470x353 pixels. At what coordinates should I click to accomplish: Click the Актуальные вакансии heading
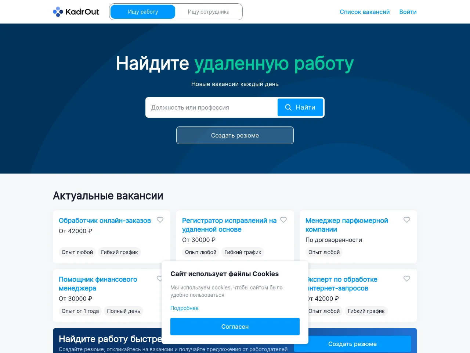point(108,196)
